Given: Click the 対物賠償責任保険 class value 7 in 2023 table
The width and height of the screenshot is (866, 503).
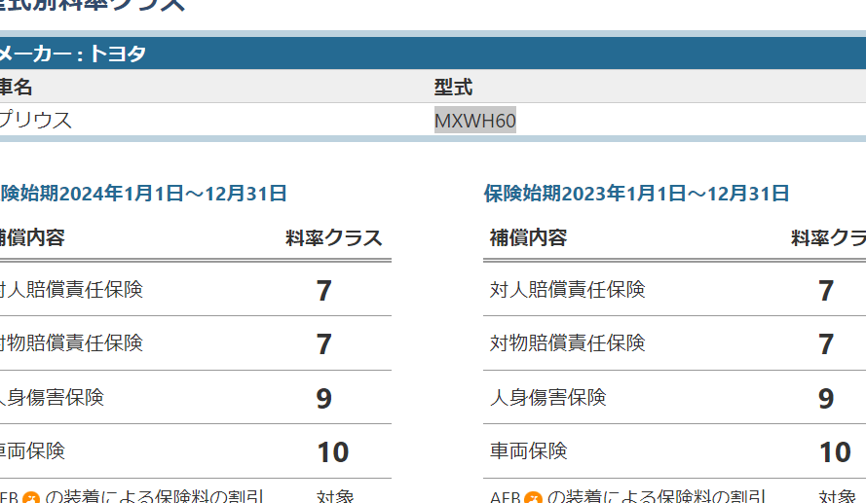Looking at the screenshot, I should tap(826, 344).
